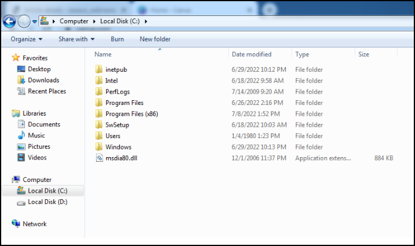Create a New folder via toolbar
The width and height of the screenshot is (415, 246).
pyautogui.click(x=155, y=39)
